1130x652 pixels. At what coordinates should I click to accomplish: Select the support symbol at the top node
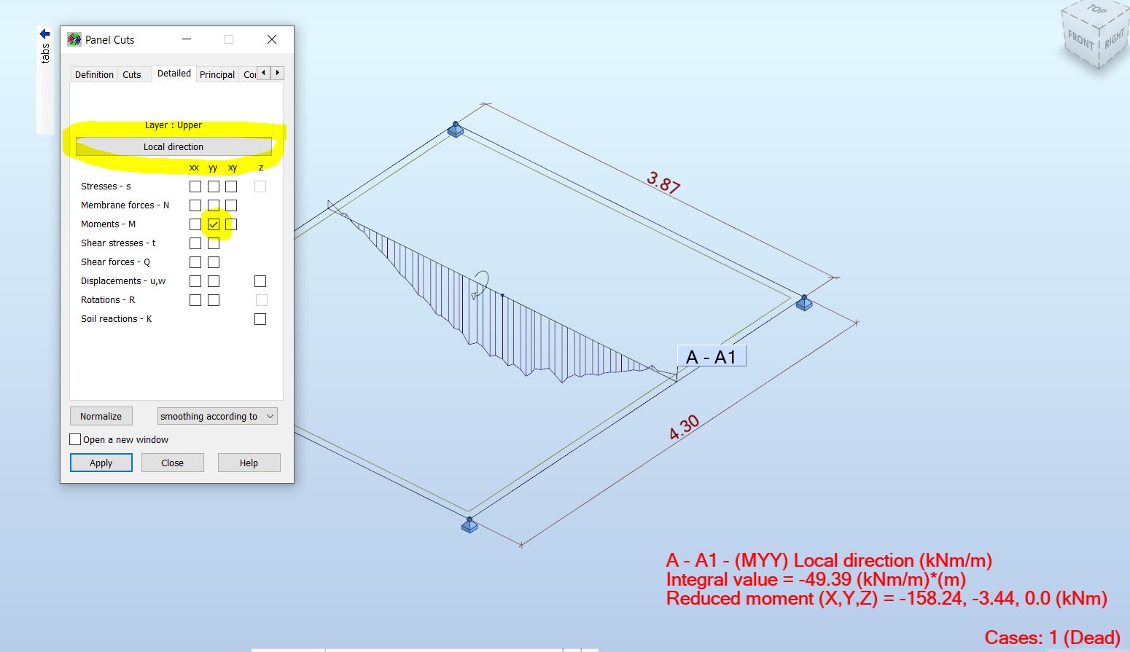coord(455,129)
